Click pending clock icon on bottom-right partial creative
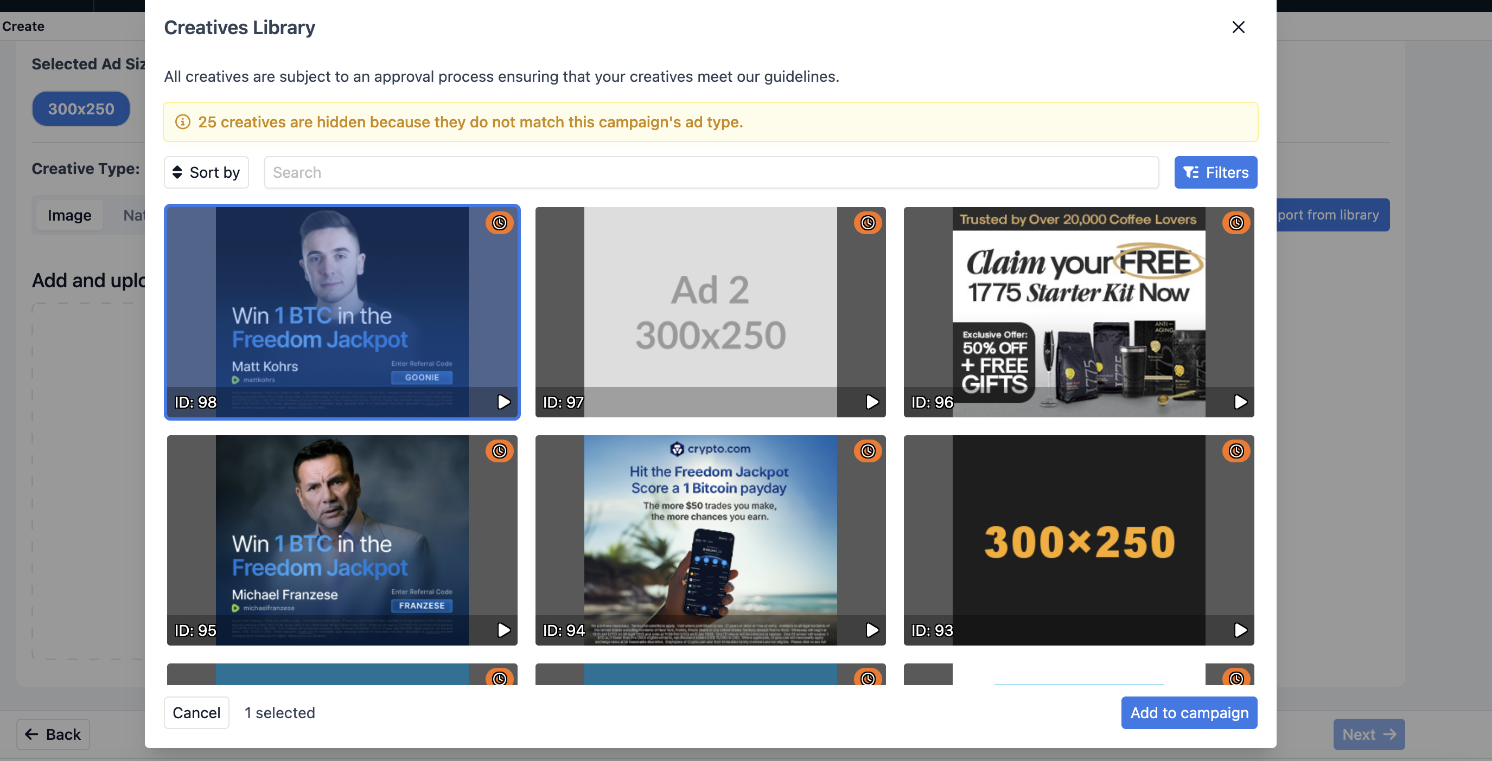This screenshot has height=761, width=1492. 1236,676
